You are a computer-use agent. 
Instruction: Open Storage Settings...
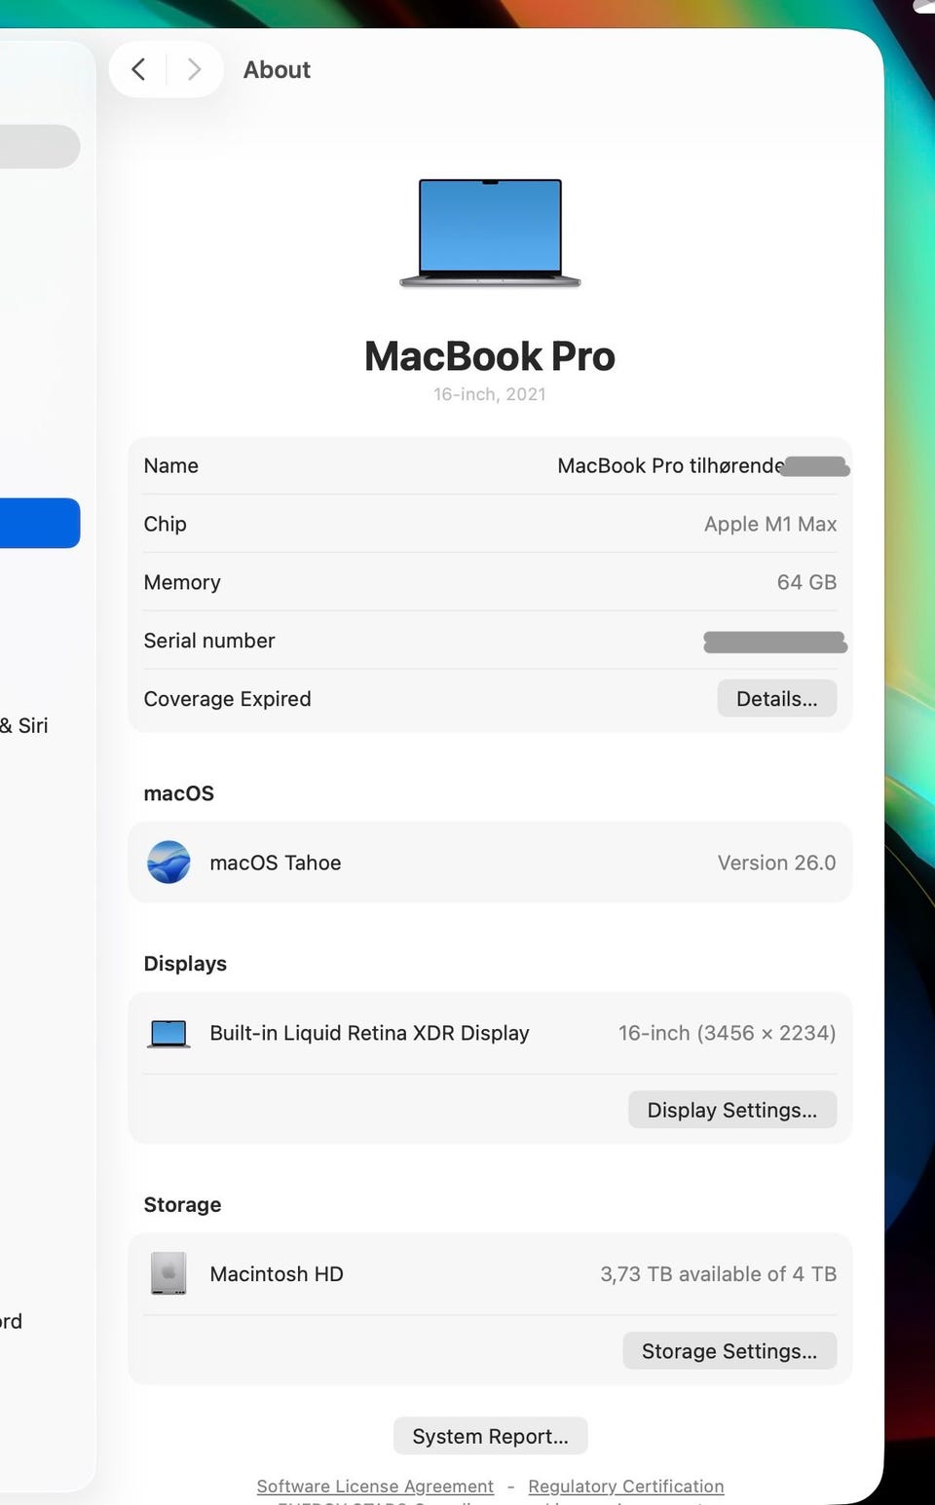click(729, 1351)
